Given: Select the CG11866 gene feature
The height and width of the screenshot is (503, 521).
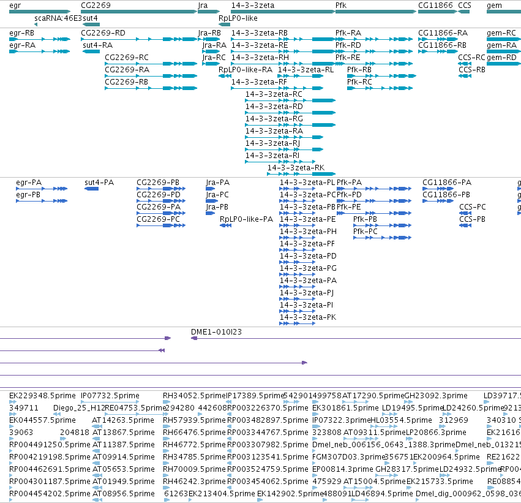Looking at the screenshot, I should tap(438, 12).
